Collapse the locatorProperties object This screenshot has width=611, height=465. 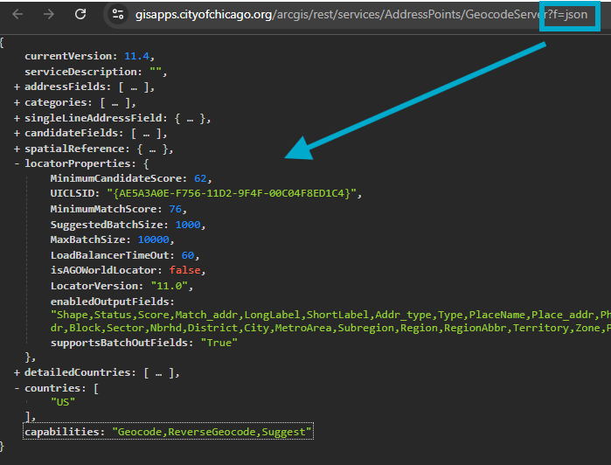pyautogui.click(x=17, y=163)
